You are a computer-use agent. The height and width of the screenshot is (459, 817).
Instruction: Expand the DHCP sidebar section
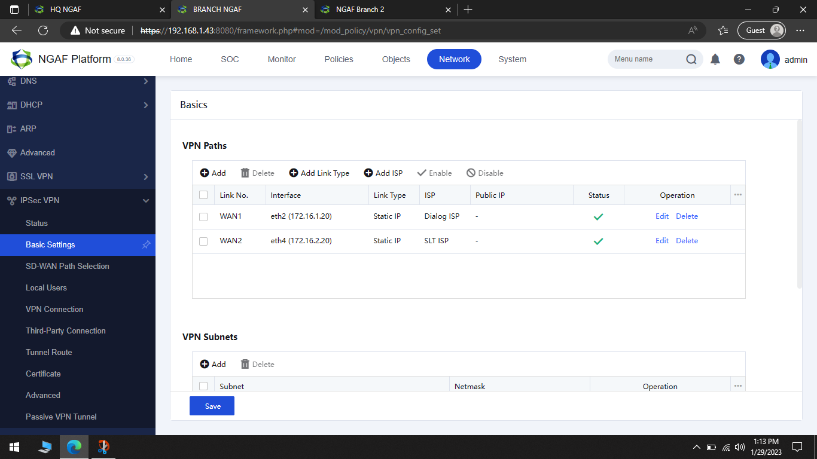78,105
